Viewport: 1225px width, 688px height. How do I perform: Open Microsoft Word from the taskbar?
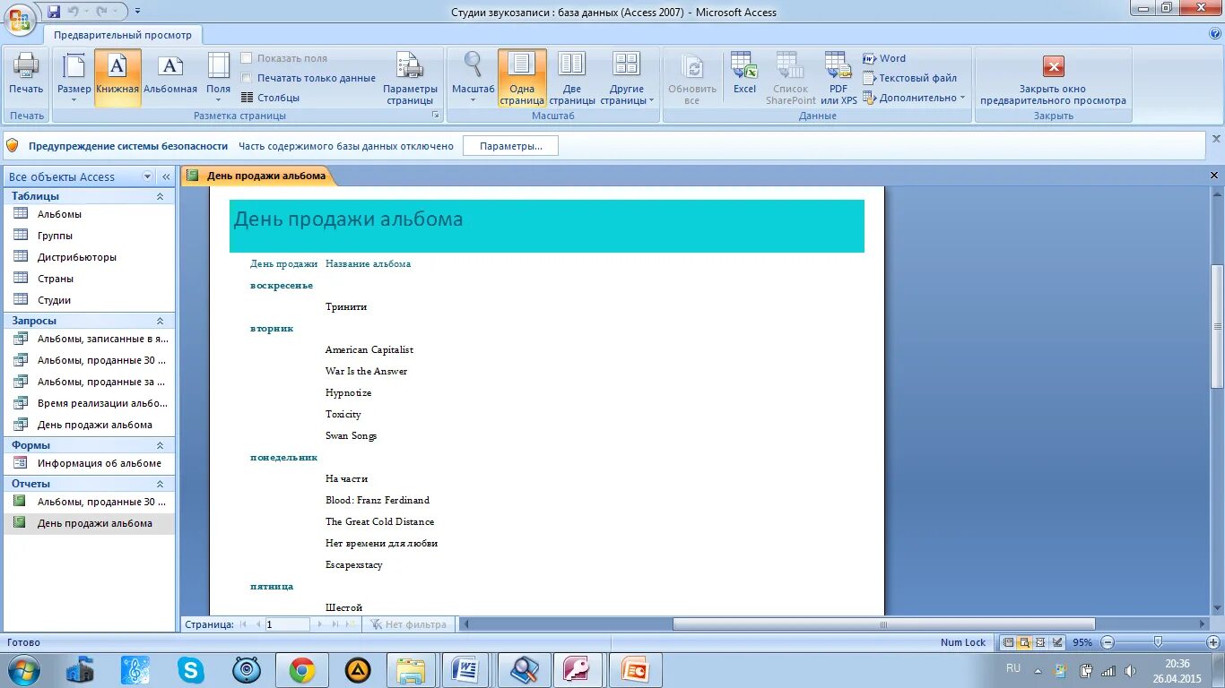(465, 670)
